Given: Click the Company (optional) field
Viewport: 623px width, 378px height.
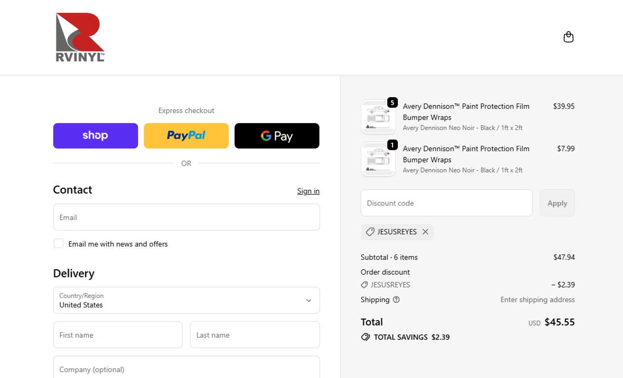Looking at the screenshot, I should pos(186,367).
